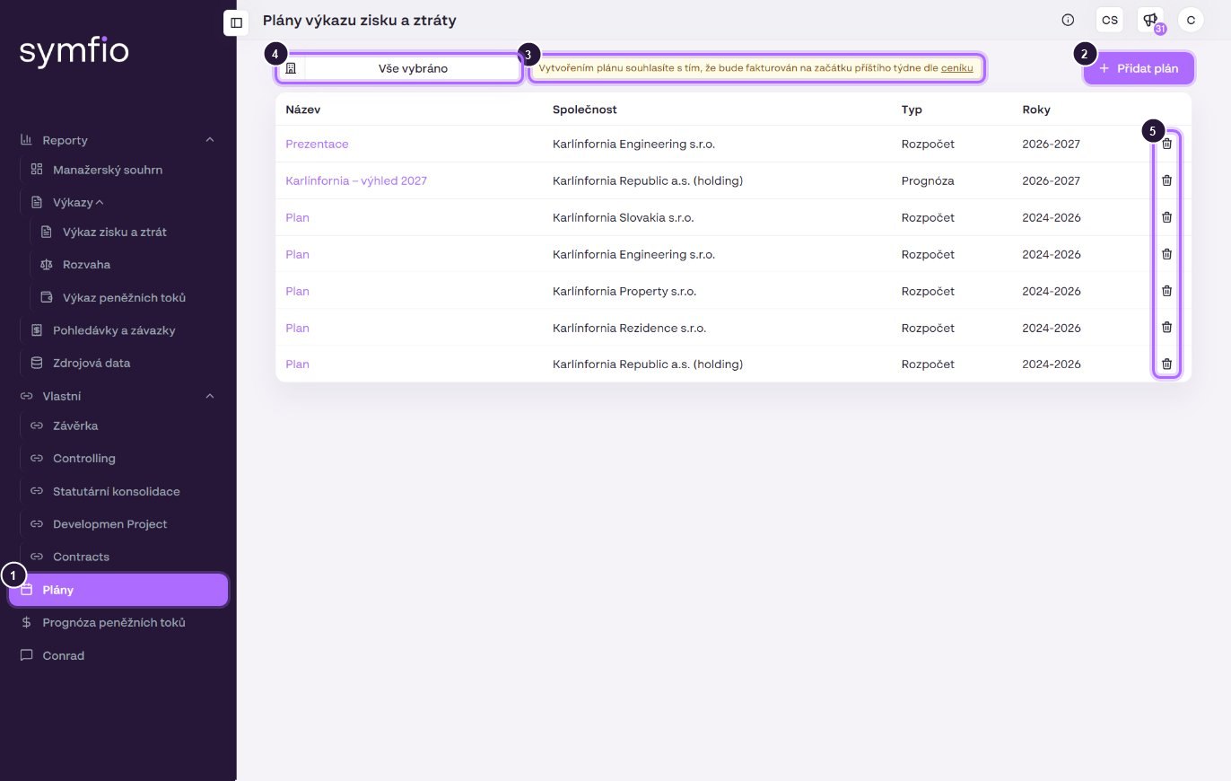This screenshot has height=781, width=1231.
Task: Switch language with CS button
Action: (1110, 20)
